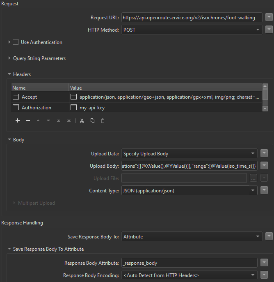Enable the Use Authentication checkbox
The height and width of the screenshot is (282, 274).
[16, 42]
